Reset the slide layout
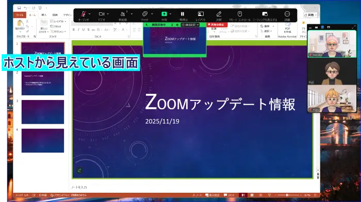This screenshot has height=202, width=361. point(56,26)
